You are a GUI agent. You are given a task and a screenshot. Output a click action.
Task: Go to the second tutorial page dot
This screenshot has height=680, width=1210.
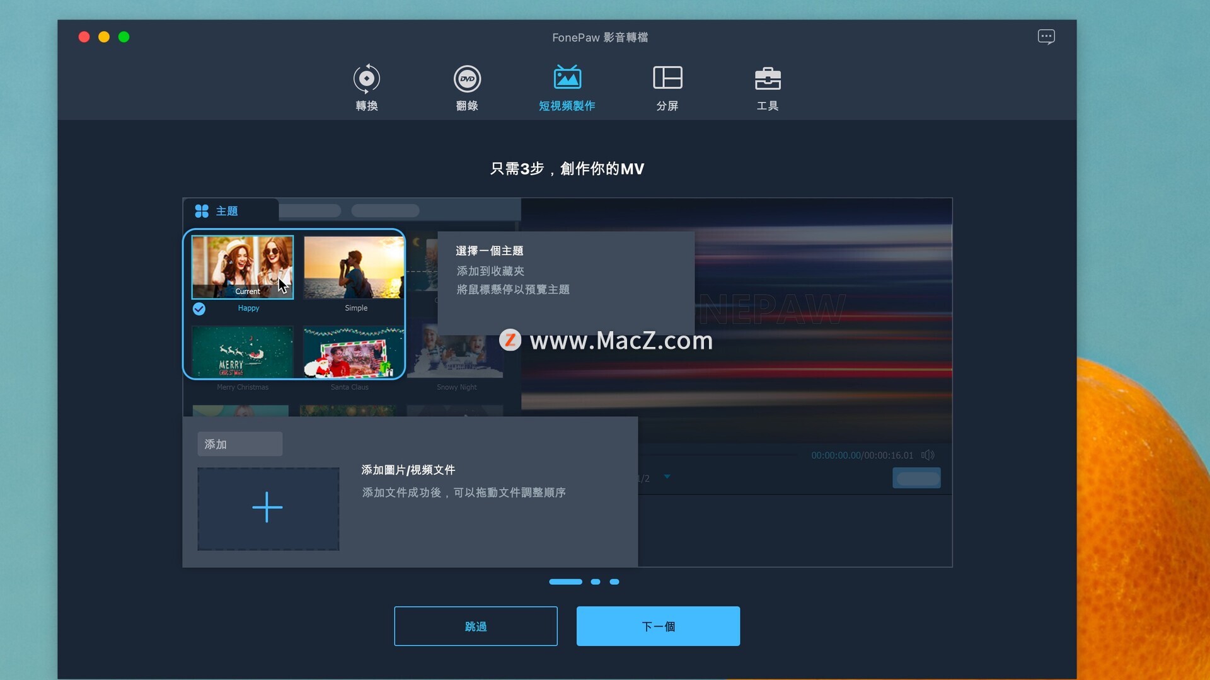pos(596,582)
